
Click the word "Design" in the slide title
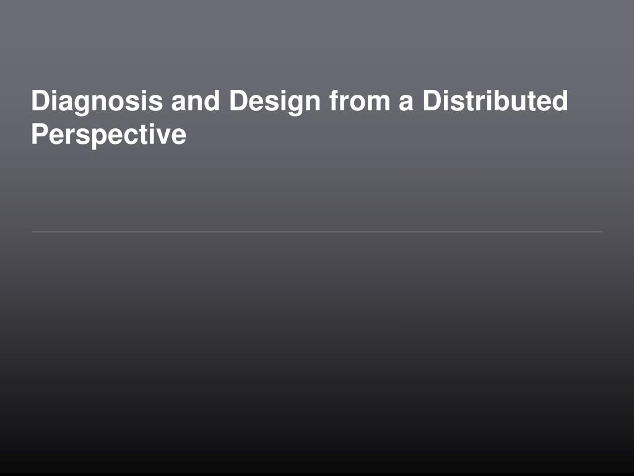(x=274, y=102)
